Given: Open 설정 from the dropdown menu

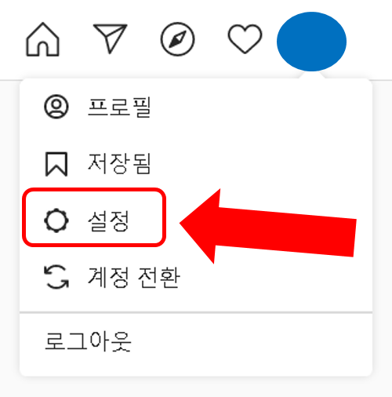Looking at the screenshot, I should [x=108, y=221].
